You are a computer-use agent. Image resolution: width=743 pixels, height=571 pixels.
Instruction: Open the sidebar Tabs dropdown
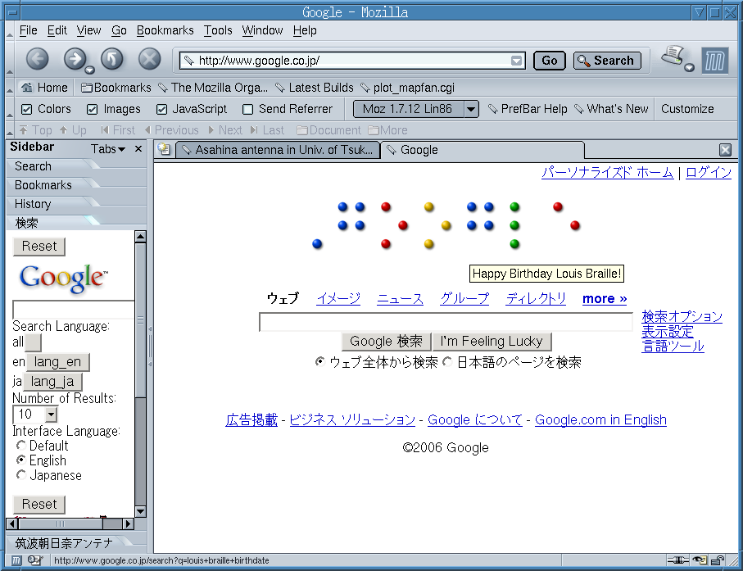point(108,149)
